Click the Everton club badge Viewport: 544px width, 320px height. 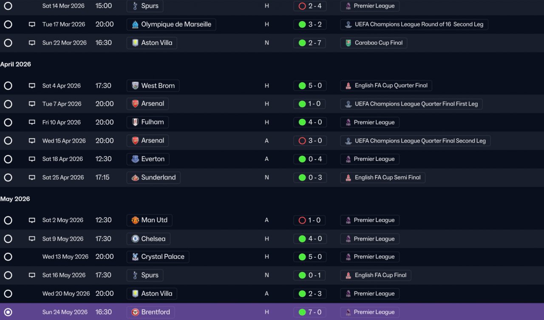135,159
